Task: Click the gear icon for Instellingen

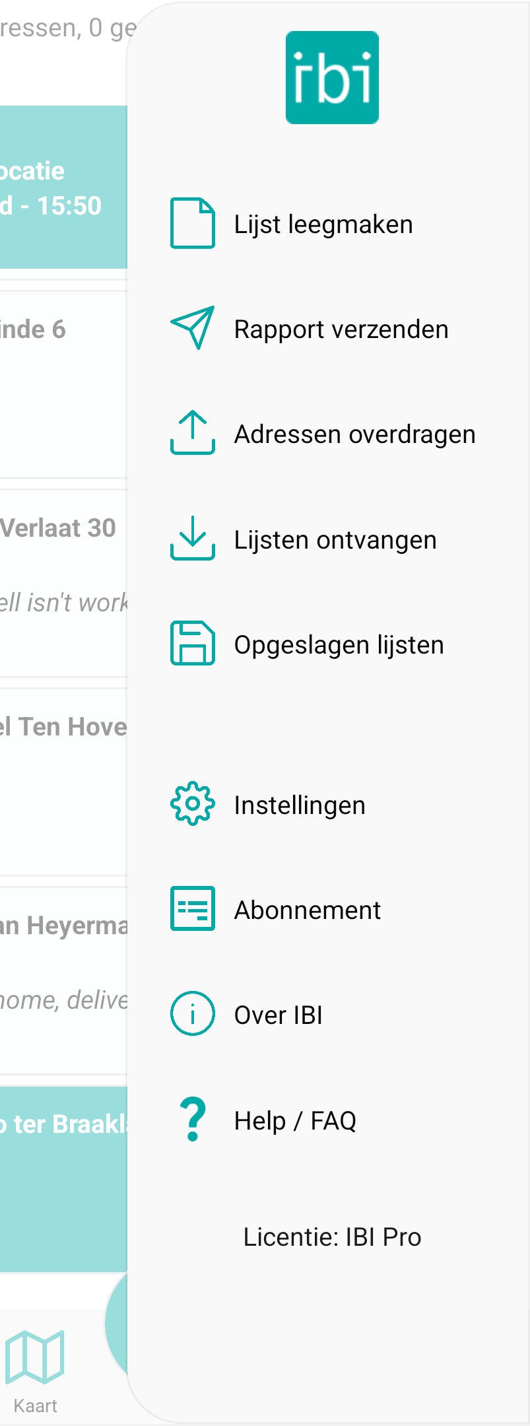Action: click(193, 803)
